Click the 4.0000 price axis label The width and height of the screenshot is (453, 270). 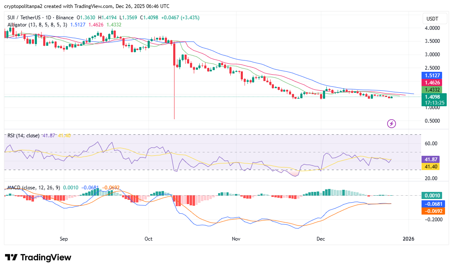tap(432, 28)
